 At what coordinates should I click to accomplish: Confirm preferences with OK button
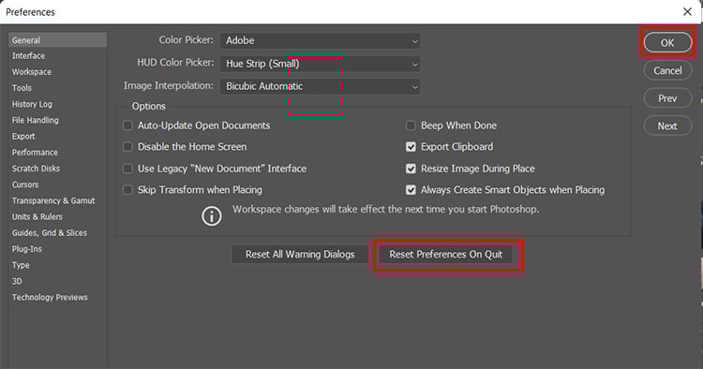coord(667,43)
